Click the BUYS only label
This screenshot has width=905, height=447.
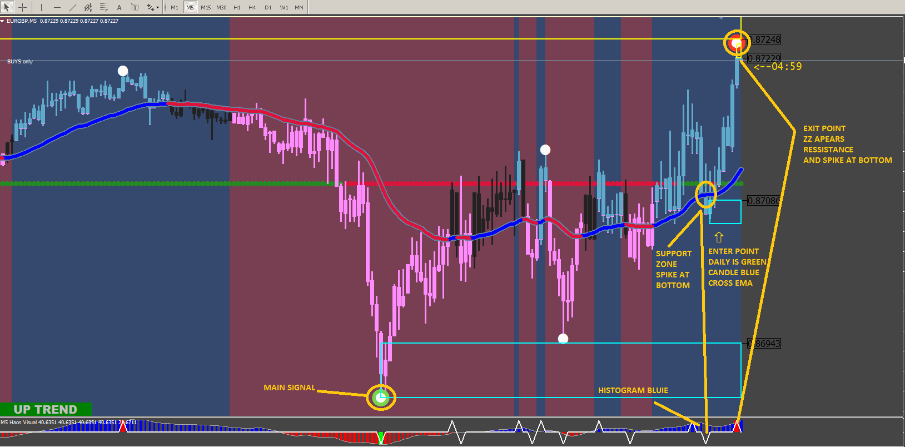(20, 62)
